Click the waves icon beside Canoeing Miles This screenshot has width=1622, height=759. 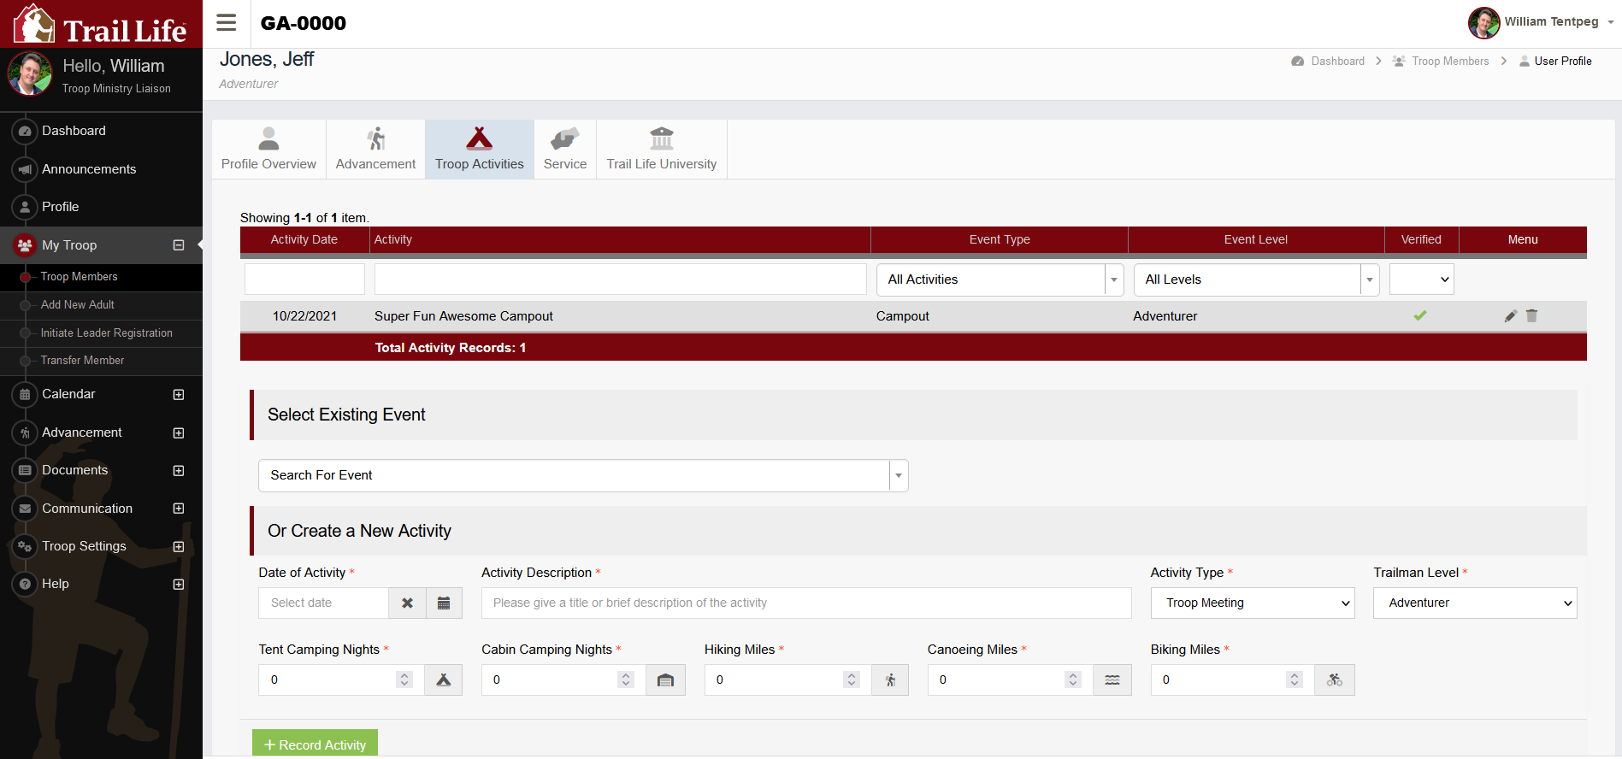click(x=1112, y=680)
